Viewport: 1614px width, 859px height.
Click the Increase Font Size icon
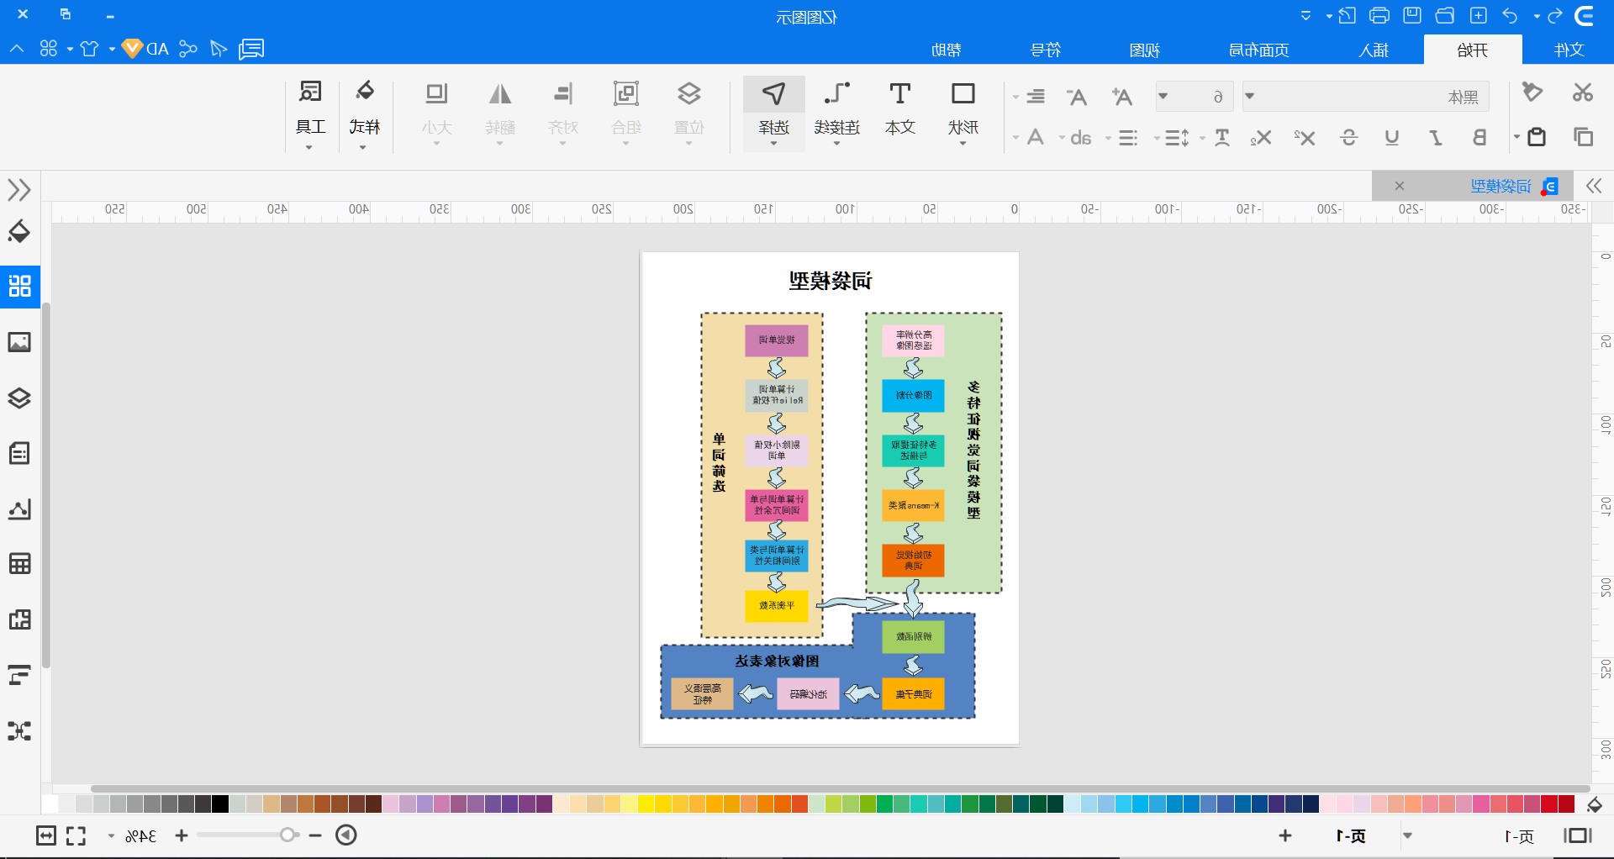[1122, 97]
